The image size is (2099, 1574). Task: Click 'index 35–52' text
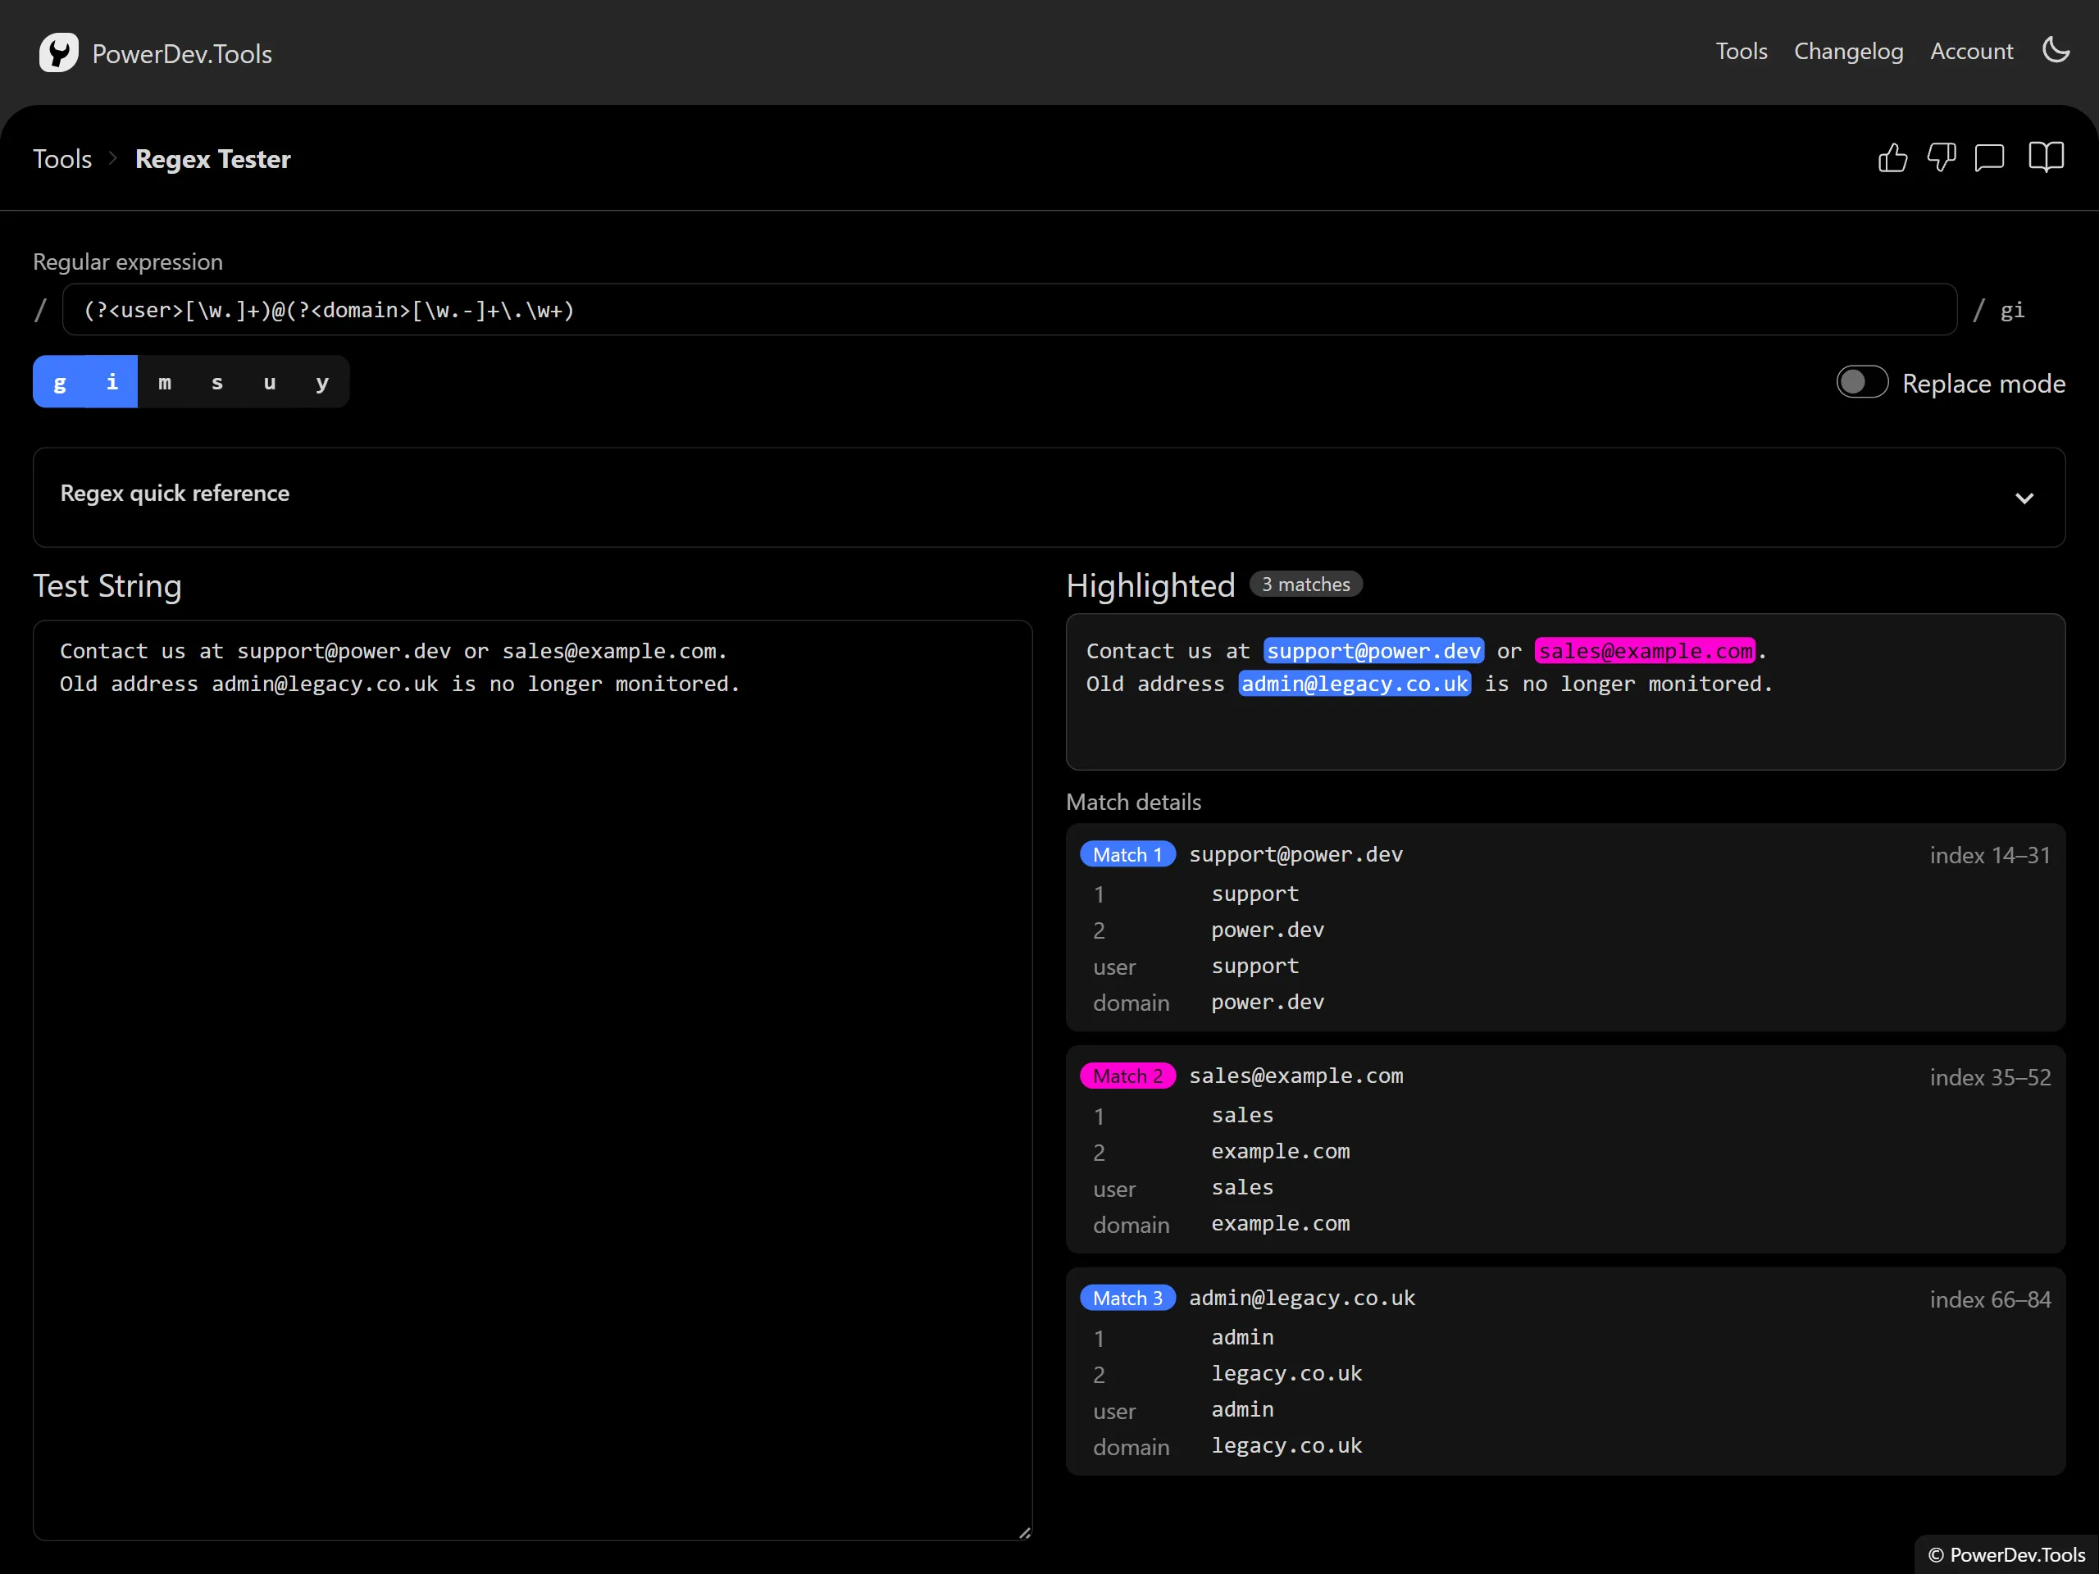[1990, 1077]
